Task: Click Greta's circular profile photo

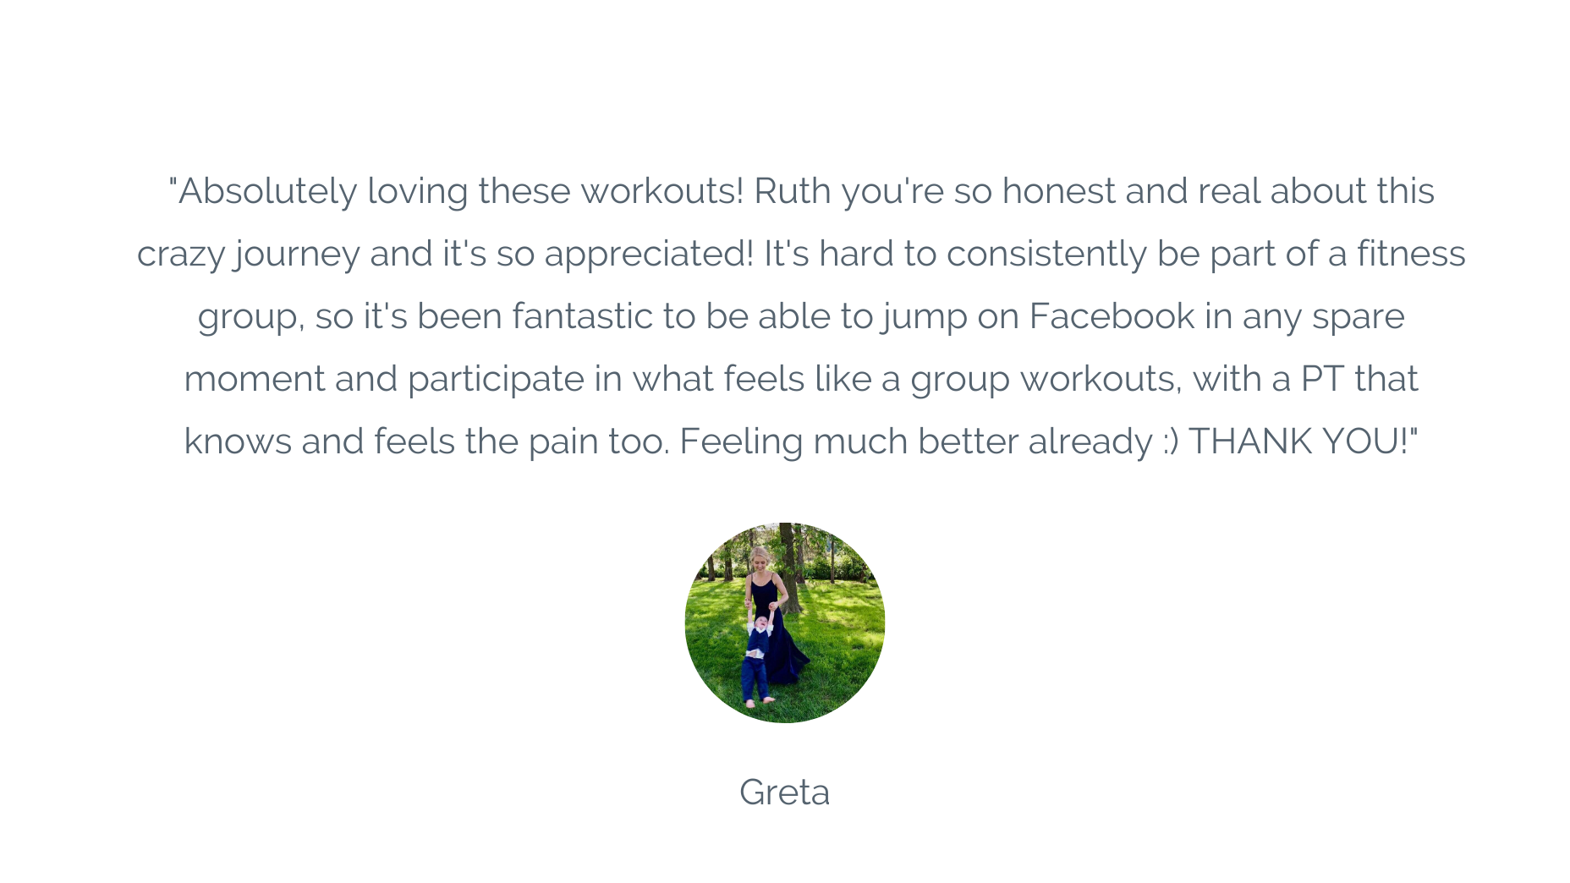Action: 785,622
